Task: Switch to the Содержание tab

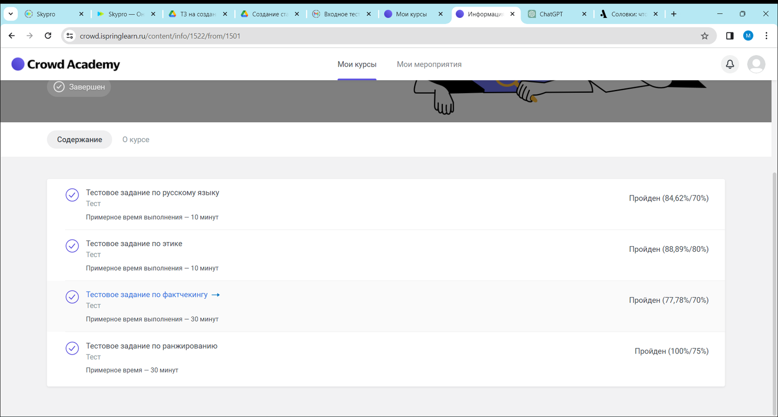Action: (79, 140)
